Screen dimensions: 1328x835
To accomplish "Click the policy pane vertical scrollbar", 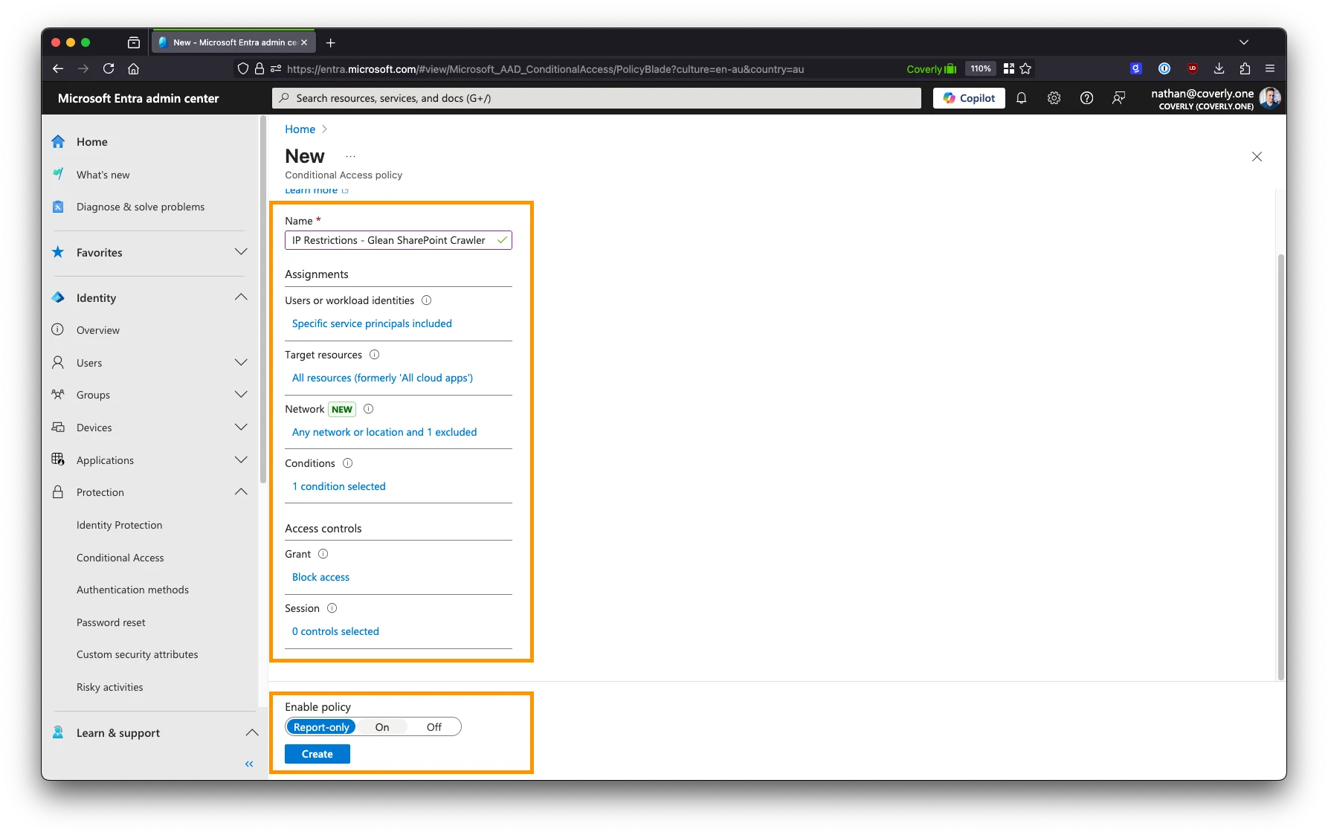I will pyautogui.click(x=1280, y=467).
